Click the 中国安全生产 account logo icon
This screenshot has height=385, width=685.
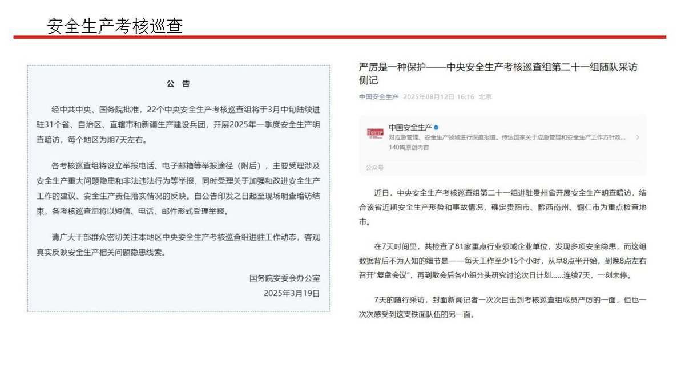click(375, 132)
